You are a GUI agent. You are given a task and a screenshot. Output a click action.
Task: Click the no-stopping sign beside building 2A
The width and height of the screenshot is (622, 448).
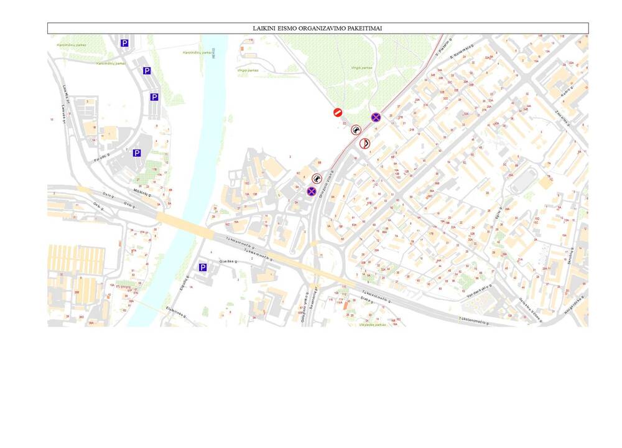pos(312,192)
